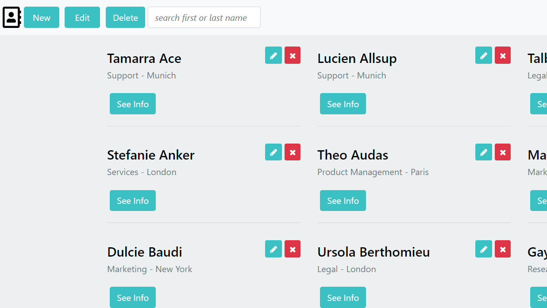Show info for Ursola Berthomieu
Screen dimensions: 547x308
[343, 297]
